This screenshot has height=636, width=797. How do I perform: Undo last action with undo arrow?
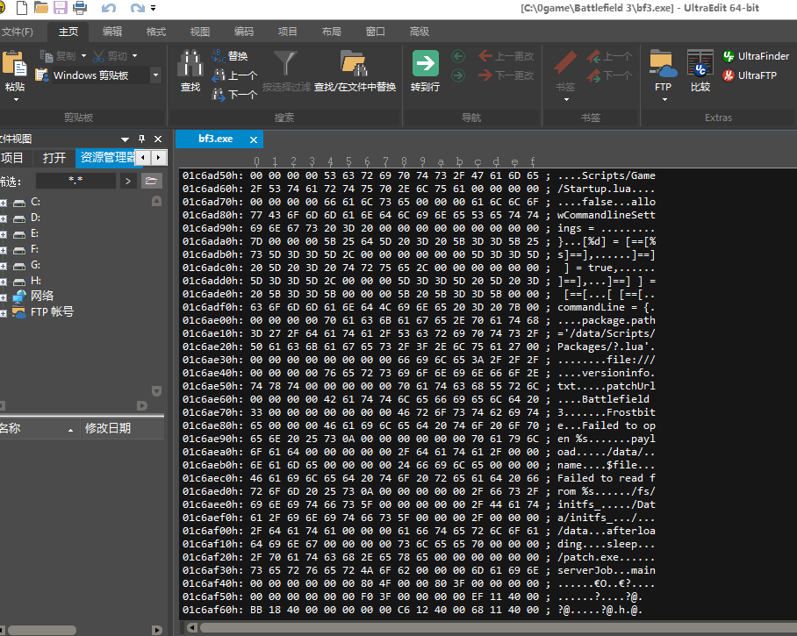pyautogui.click(x=109, y=8)
